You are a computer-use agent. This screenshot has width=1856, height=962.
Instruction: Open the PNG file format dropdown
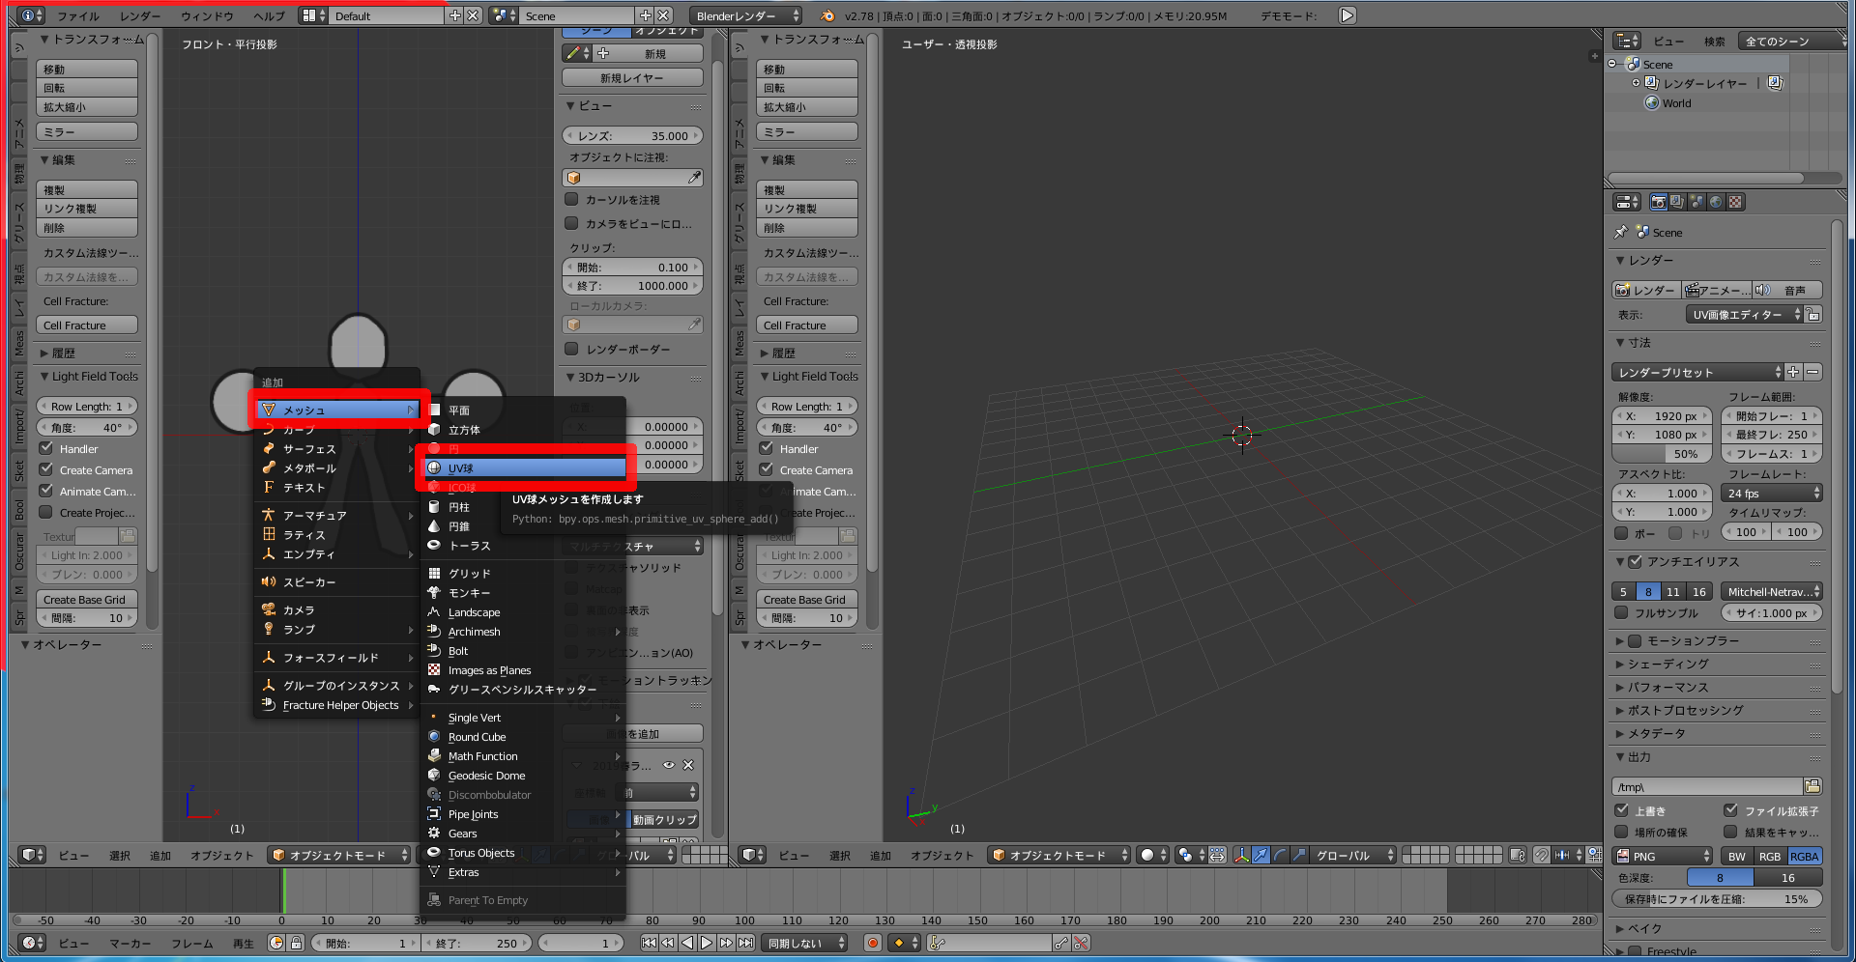[x=1663, y=856]
